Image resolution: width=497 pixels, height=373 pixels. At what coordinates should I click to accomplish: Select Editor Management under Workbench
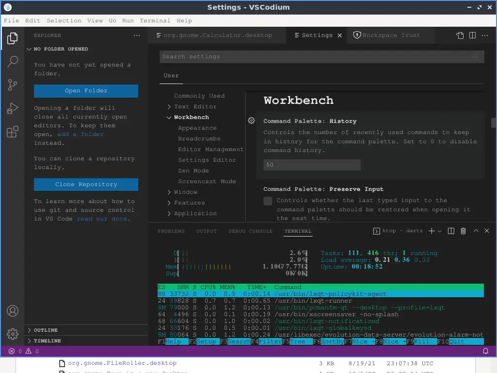pyautogui.click(x=211, y=150)
